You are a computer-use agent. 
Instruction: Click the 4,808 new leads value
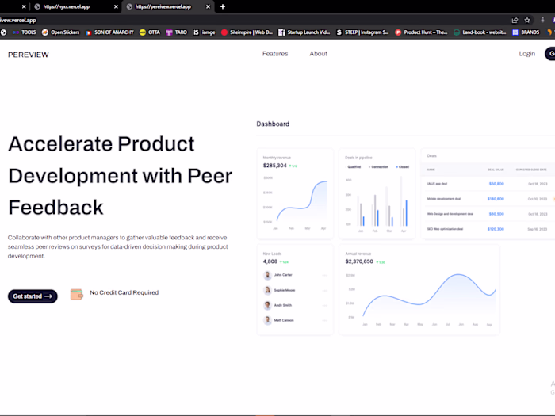[270, 261]
